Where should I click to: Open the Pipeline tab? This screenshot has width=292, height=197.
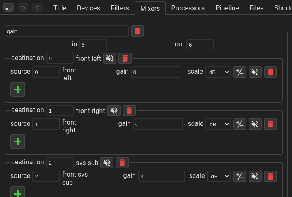pos(227,8)
